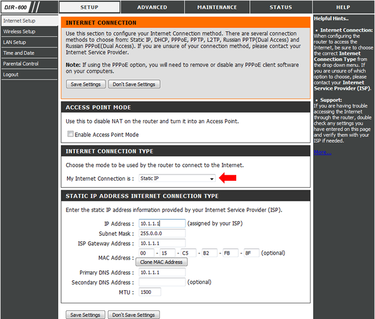
Task: Click the IP Address input field
Action: [162, 223]
